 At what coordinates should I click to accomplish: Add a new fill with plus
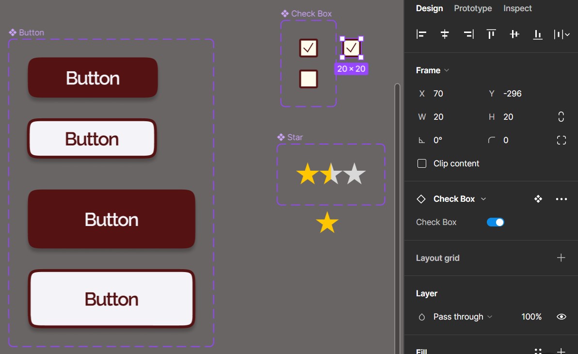coord(561,351)
